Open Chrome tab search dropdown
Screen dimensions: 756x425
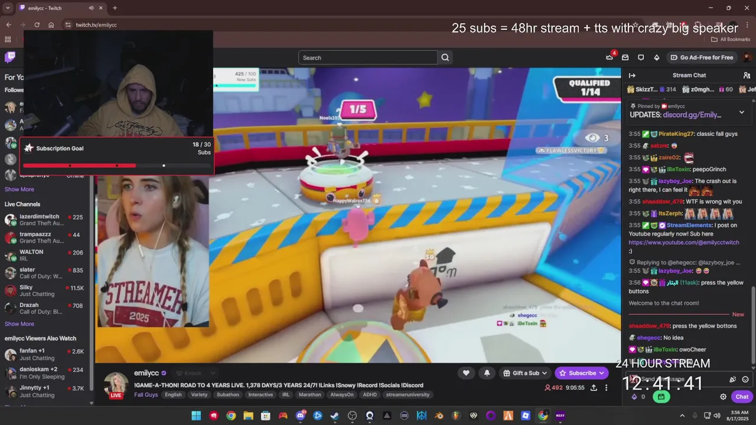click(x=8, y=8)
